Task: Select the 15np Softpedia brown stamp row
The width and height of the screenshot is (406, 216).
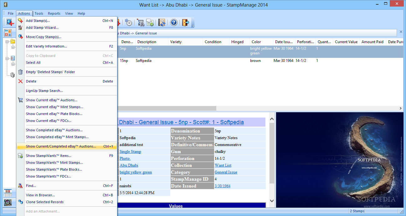Action: (x=260, y=61)
